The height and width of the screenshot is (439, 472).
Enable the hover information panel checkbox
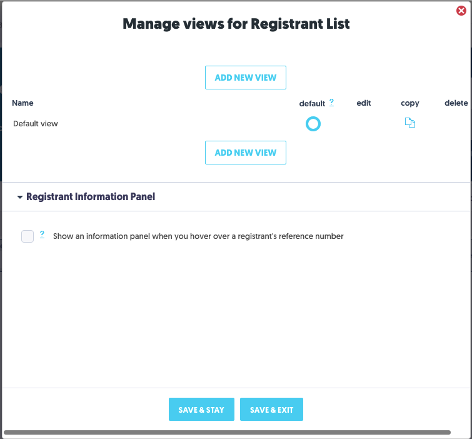point(28,236)
